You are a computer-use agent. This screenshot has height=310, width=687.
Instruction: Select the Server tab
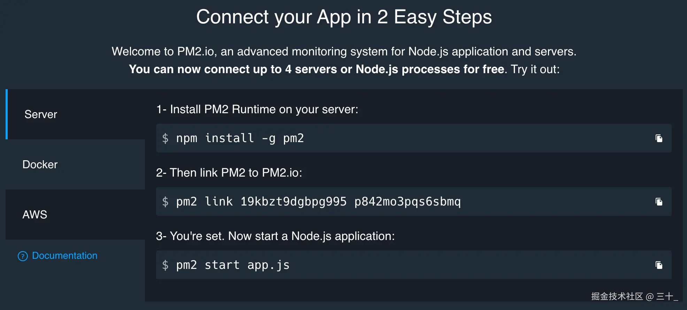click(75, 114)
